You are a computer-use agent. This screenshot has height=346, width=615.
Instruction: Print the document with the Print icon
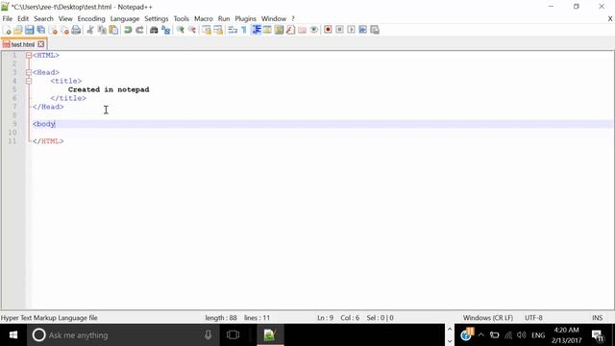(x=76, y=30)
